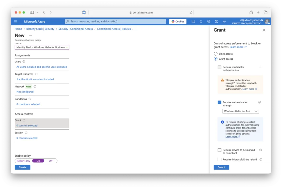Select the Block access radio button
Image resolution: width=282 pixels, height=188 pixels.
point(215,54)
